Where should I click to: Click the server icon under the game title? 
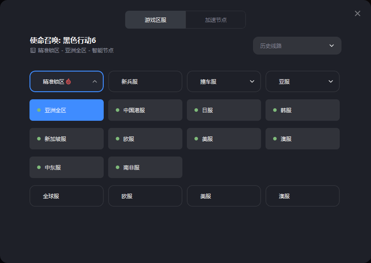point(33,51)
